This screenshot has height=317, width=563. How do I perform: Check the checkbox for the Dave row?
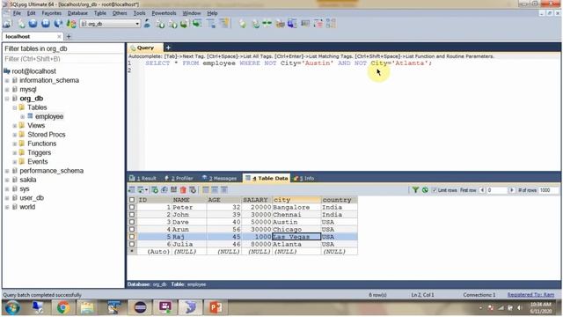(132, 222)
